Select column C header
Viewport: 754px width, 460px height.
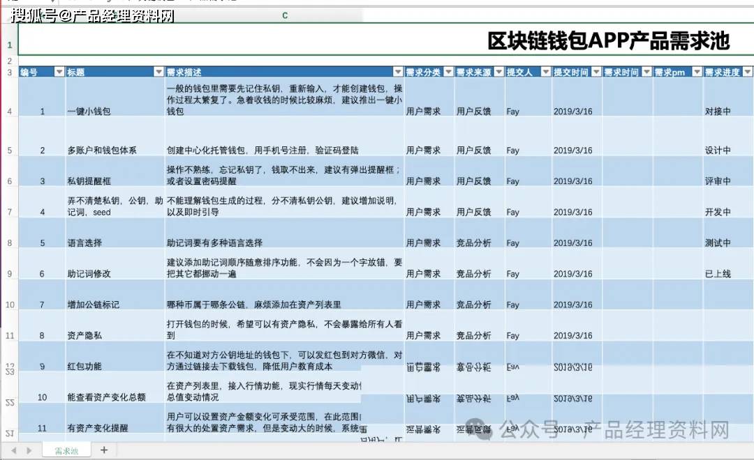point(285,15)
